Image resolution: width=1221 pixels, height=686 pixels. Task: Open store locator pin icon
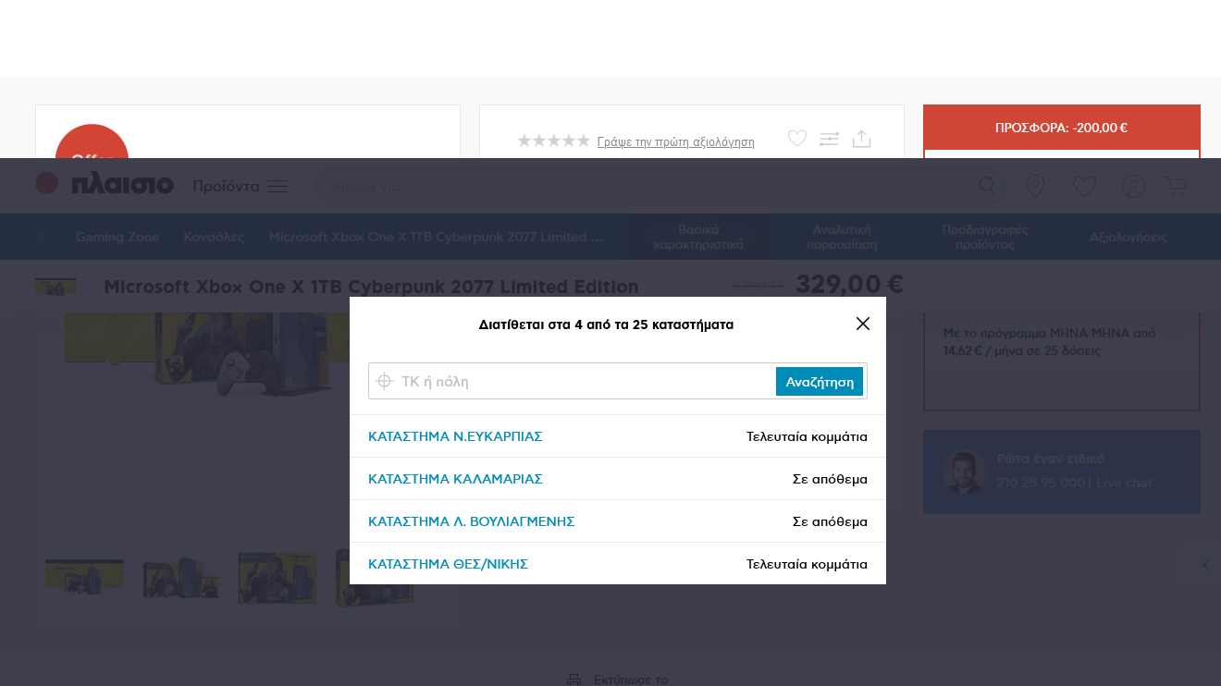1036,187
